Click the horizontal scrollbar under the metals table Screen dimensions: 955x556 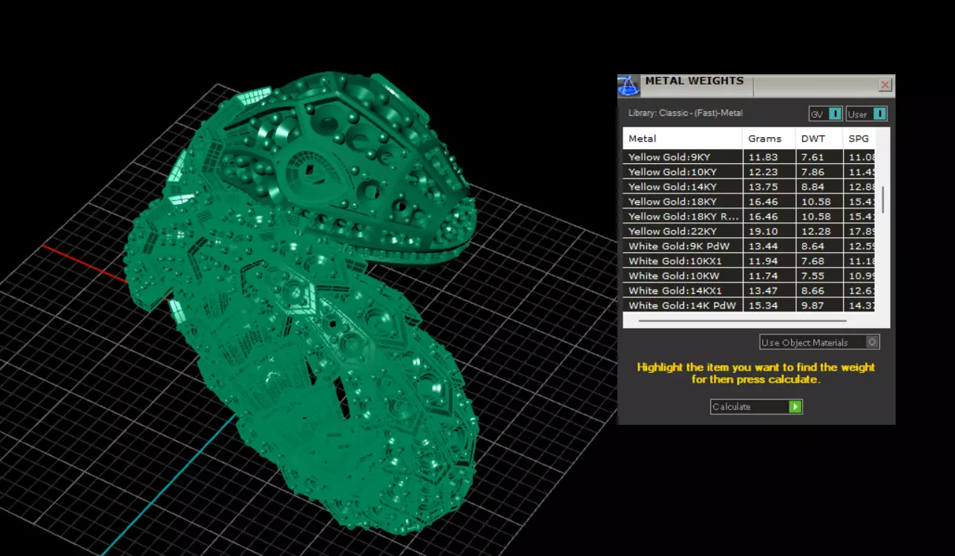click(742, 321)
